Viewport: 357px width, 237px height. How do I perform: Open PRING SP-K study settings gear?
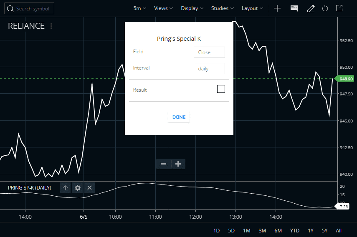77,188
